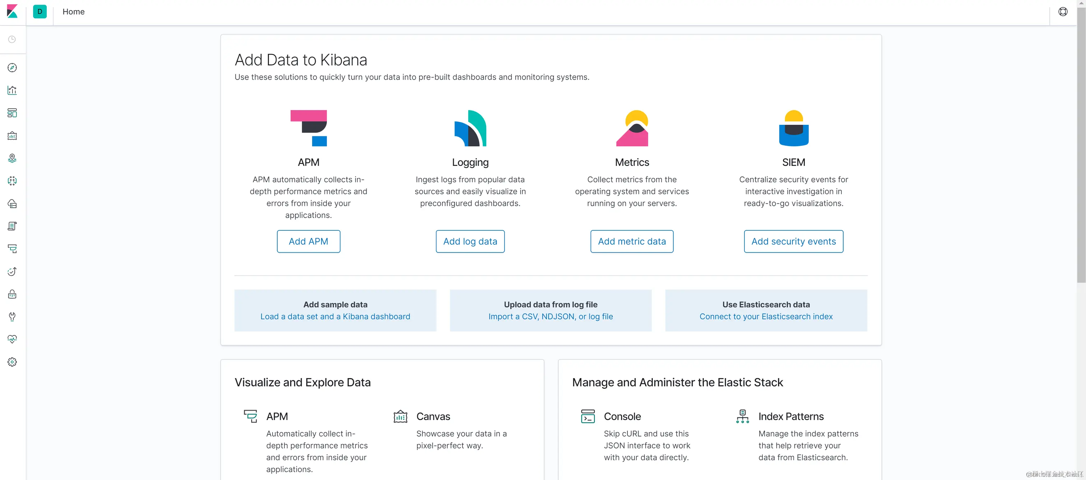Open Management from the sidebar gear icon
The image size is (1086, 480).
coord(12,362)
